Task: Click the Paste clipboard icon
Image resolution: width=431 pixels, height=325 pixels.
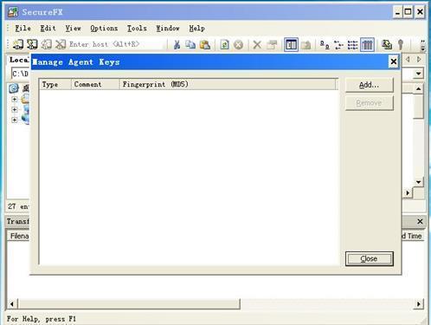Action: tap(205, 44)
